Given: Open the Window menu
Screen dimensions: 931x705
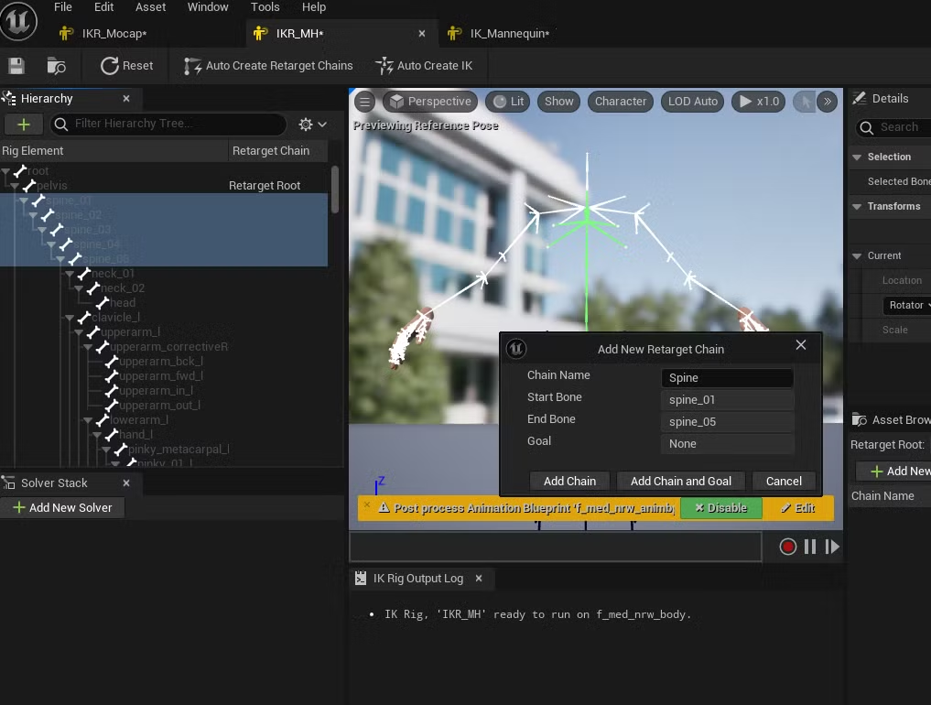Looking at the screenshot, I should point(208,7).
